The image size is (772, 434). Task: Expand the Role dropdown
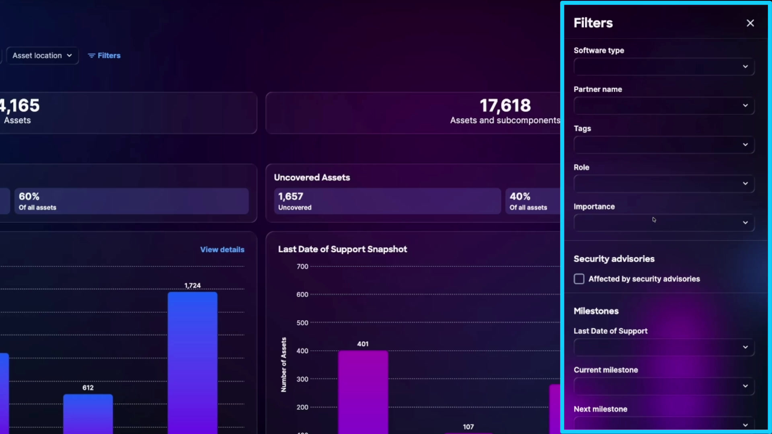pyautogui.click(x=664, y=184)
